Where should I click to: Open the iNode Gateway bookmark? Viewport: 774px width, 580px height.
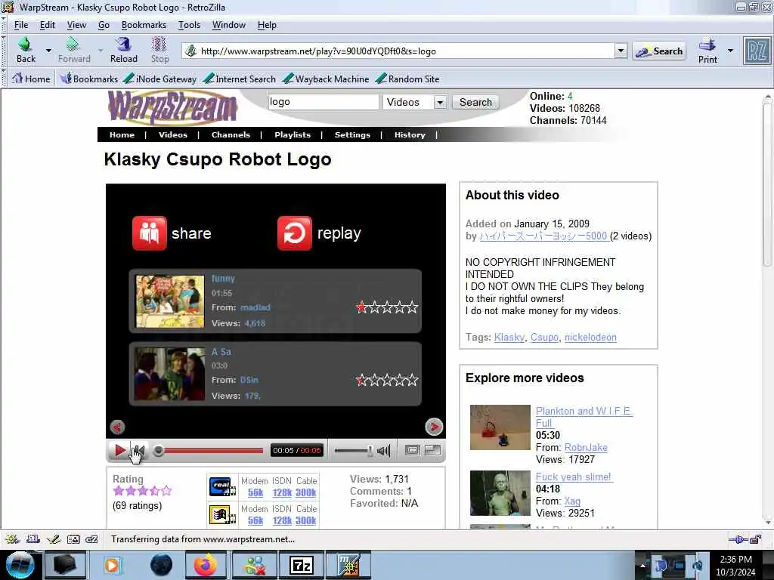(x=159, y=79)
